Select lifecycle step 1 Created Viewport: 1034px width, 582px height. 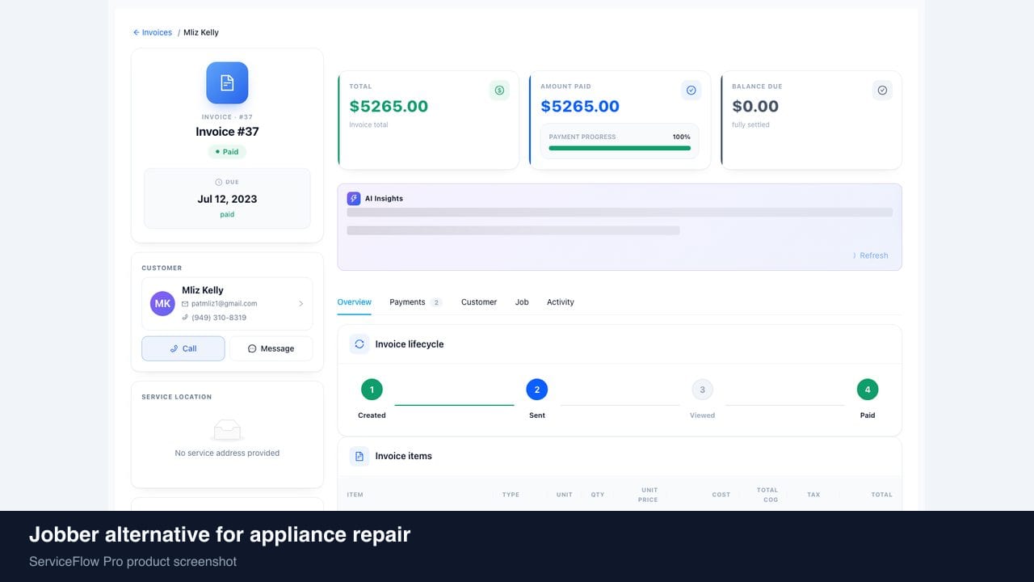[372, 390]
